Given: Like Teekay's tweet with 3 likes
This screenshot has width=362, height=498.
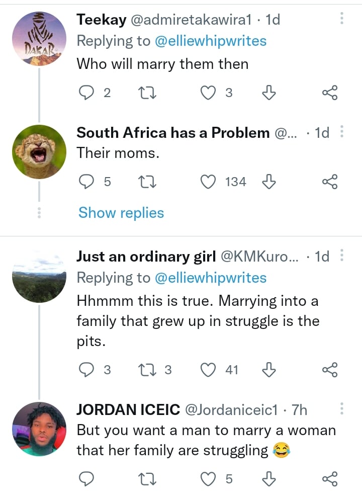Looking at the screenshot, I should pos(208,93).
